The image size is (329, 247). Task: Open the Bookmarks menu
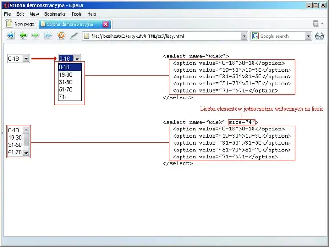coord(55,14)
